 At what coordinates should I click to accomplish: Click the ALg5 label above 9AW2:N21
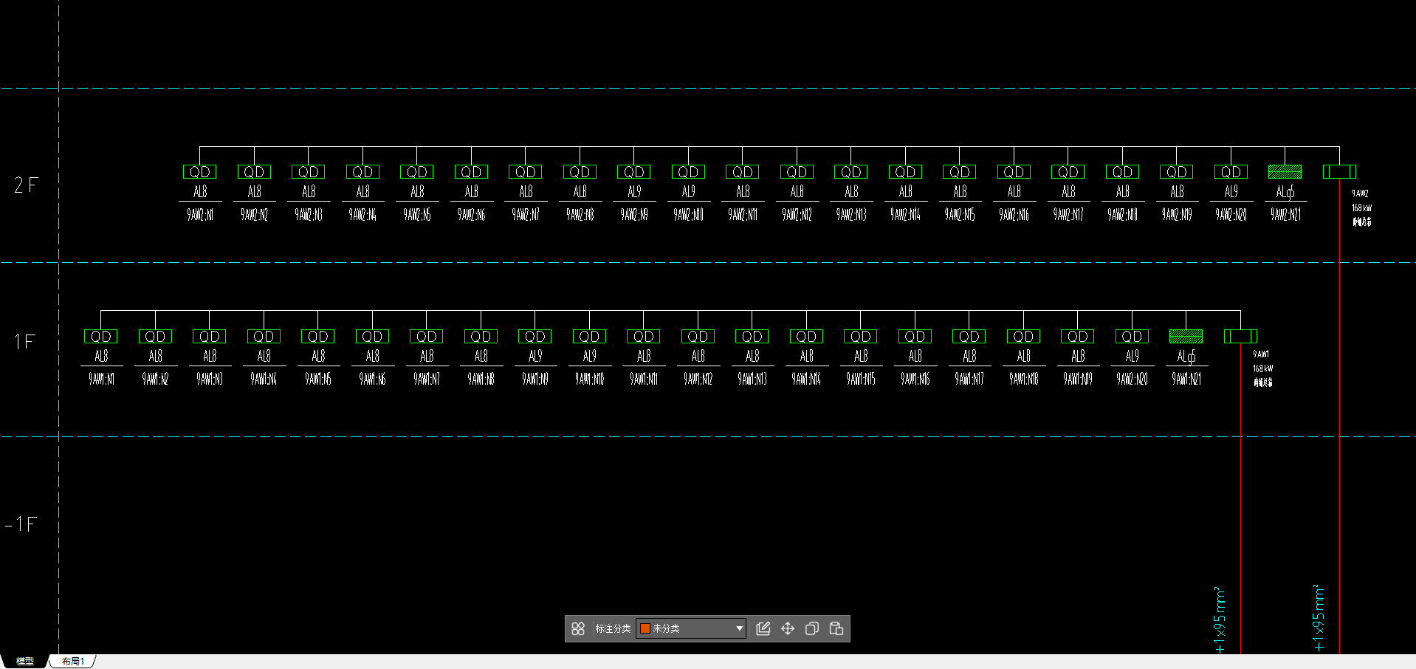1285,192
